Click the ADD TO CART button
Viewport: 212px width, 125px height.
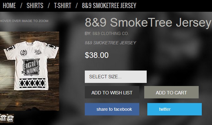click(x=171, y=92)
